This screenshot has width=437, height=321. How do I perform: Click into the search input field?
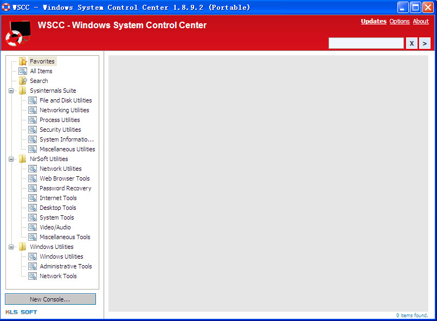(x=366, y=43)
